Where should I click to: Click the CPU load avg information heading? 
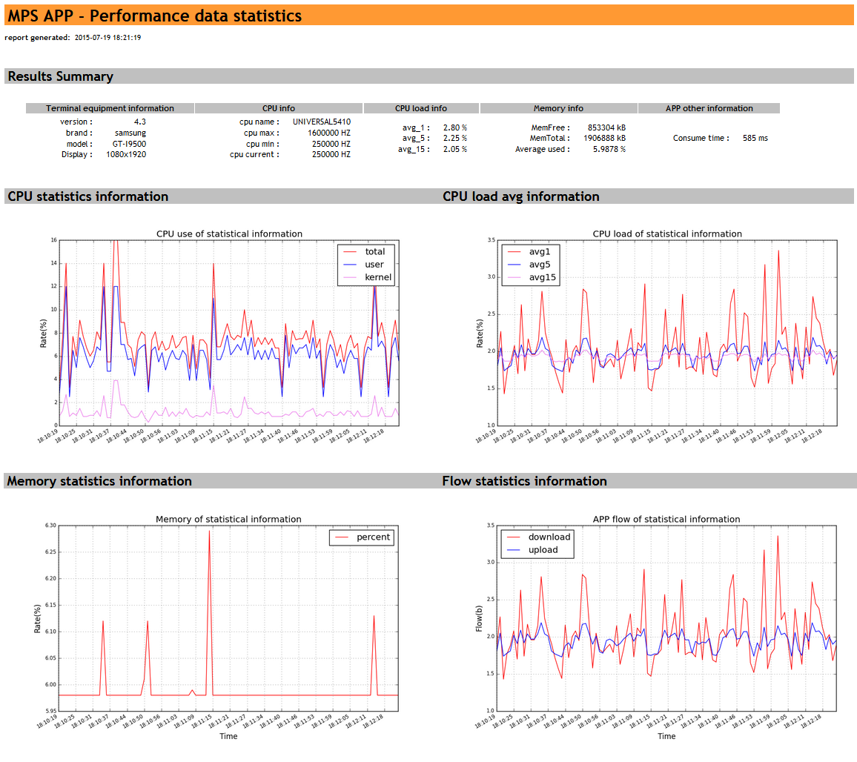(520, 196)
